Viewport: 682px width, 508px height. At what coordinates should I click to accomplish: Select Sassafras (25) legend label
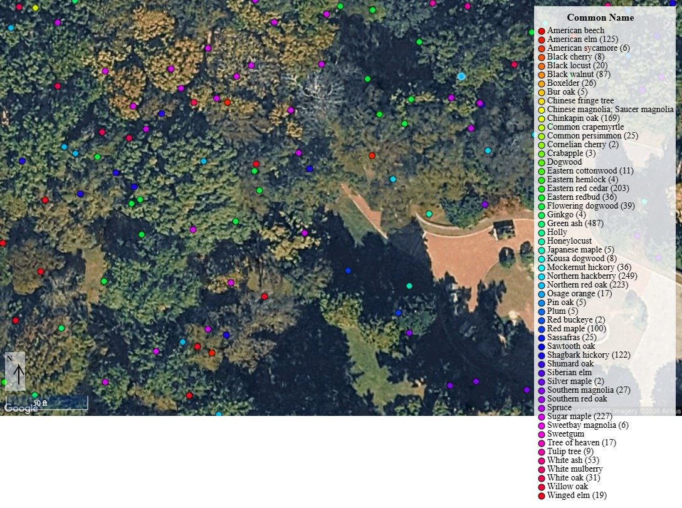pyautogui.click(x=572, y=337)
